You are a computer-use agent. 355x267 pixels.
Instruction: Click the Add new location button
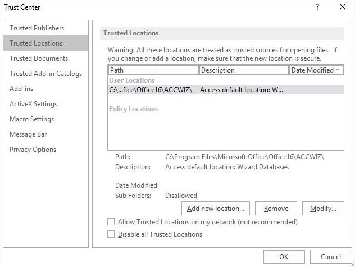216,209
